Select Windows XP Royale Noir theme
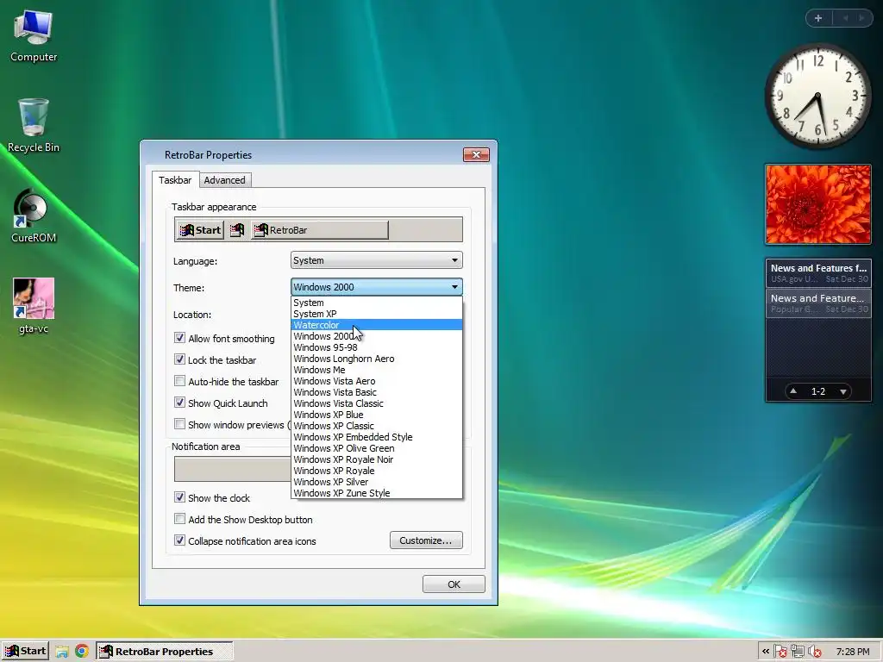The width and height of the screenshot is (883, 662). pyautogui.click(x=376, y=459)
